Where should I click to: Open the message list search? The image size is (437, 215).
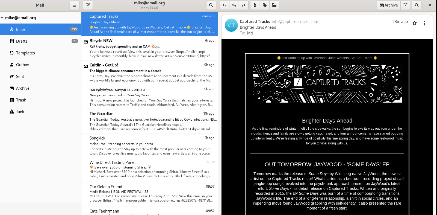211,5
